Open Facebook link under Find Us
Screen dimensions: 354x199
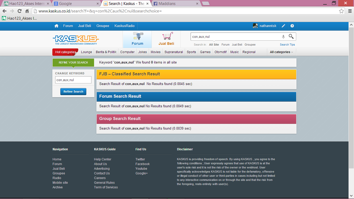click(x=142, y=164)
